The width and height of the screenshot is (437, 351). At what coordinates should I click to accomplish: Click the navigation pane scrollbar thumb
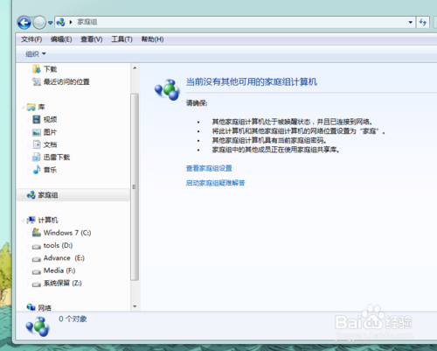135,187
